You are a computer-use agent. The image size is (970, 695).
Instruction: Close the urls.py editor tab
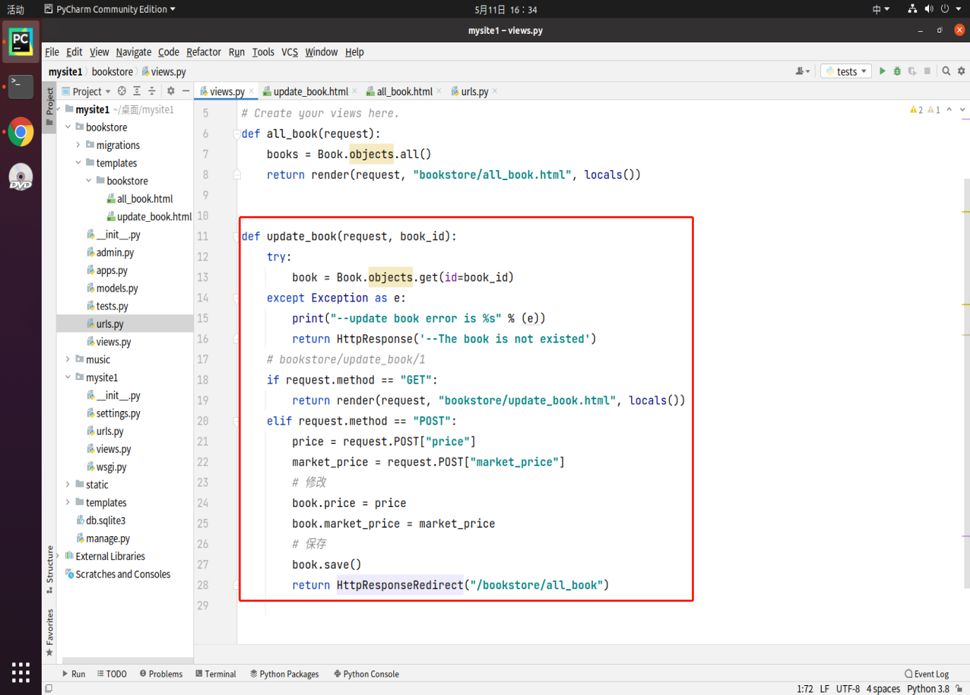click(x=495, y=91)
